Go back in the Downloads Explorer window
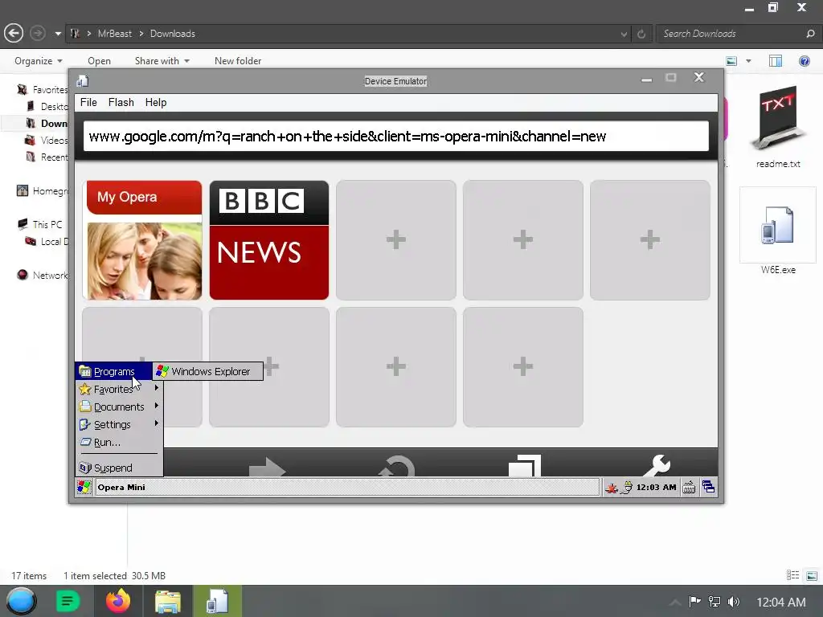Image resolution: width=823 pixels, height=617 pixels. [14, 34]
